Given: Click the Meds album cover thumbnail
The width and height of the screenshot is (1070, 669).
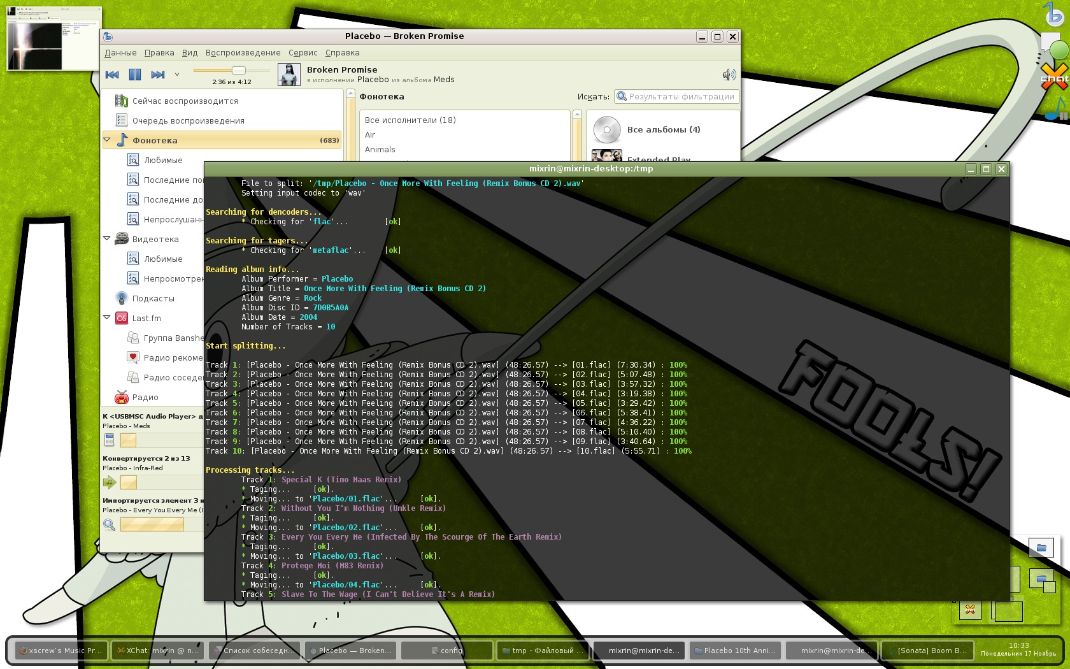Looking at the screenshot, I should [x=289, y=75].
